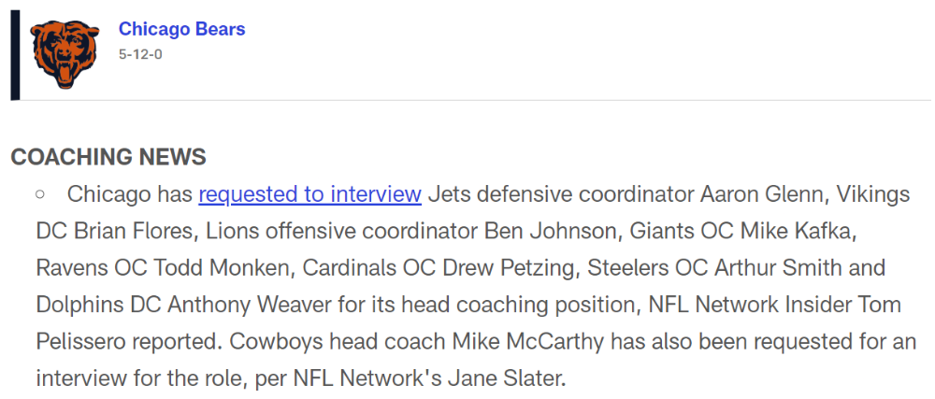Click the name Aaron Glenn
Image resolution: width=935 pixels, height=399 pixels.
pos(750,194)
